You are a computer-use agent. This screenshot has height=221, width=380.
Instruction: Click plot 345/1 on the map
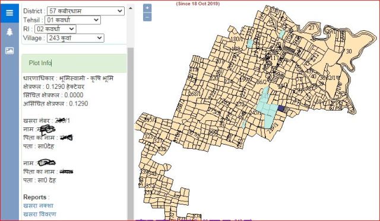(150, 119)
